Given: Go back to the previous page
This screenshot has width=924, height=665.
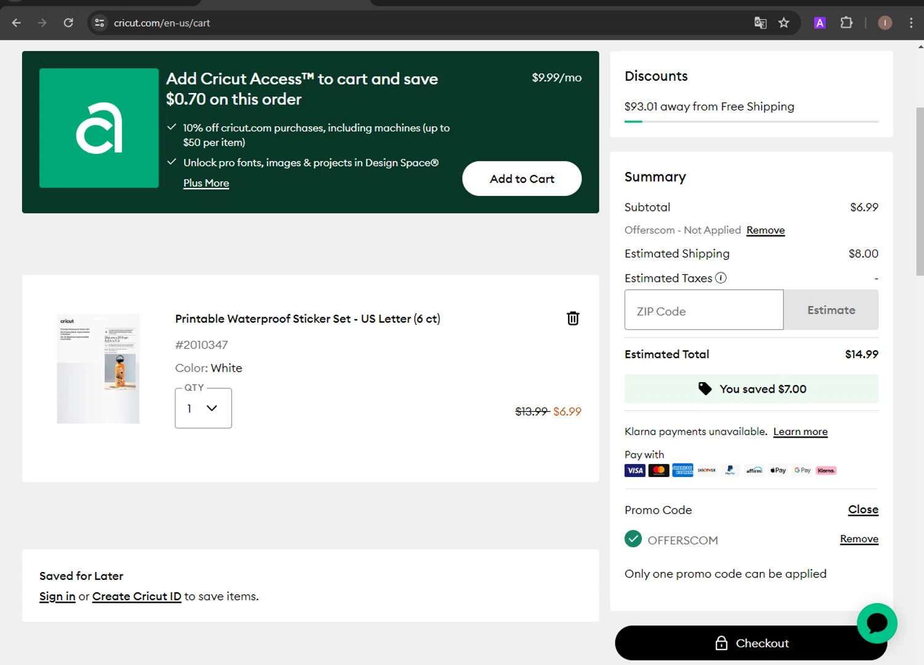Looking at the screenshot, I should point(17,23).
